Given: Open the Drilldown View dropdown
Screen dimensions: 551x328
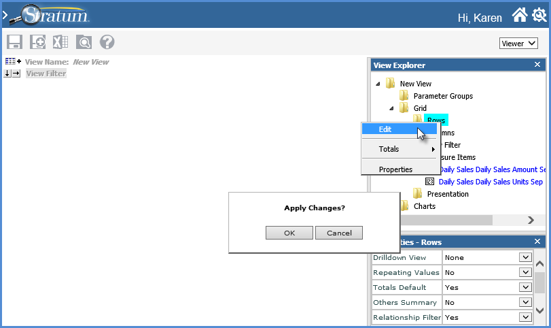Looking at the screenshot, I should (x=525, y=257).
